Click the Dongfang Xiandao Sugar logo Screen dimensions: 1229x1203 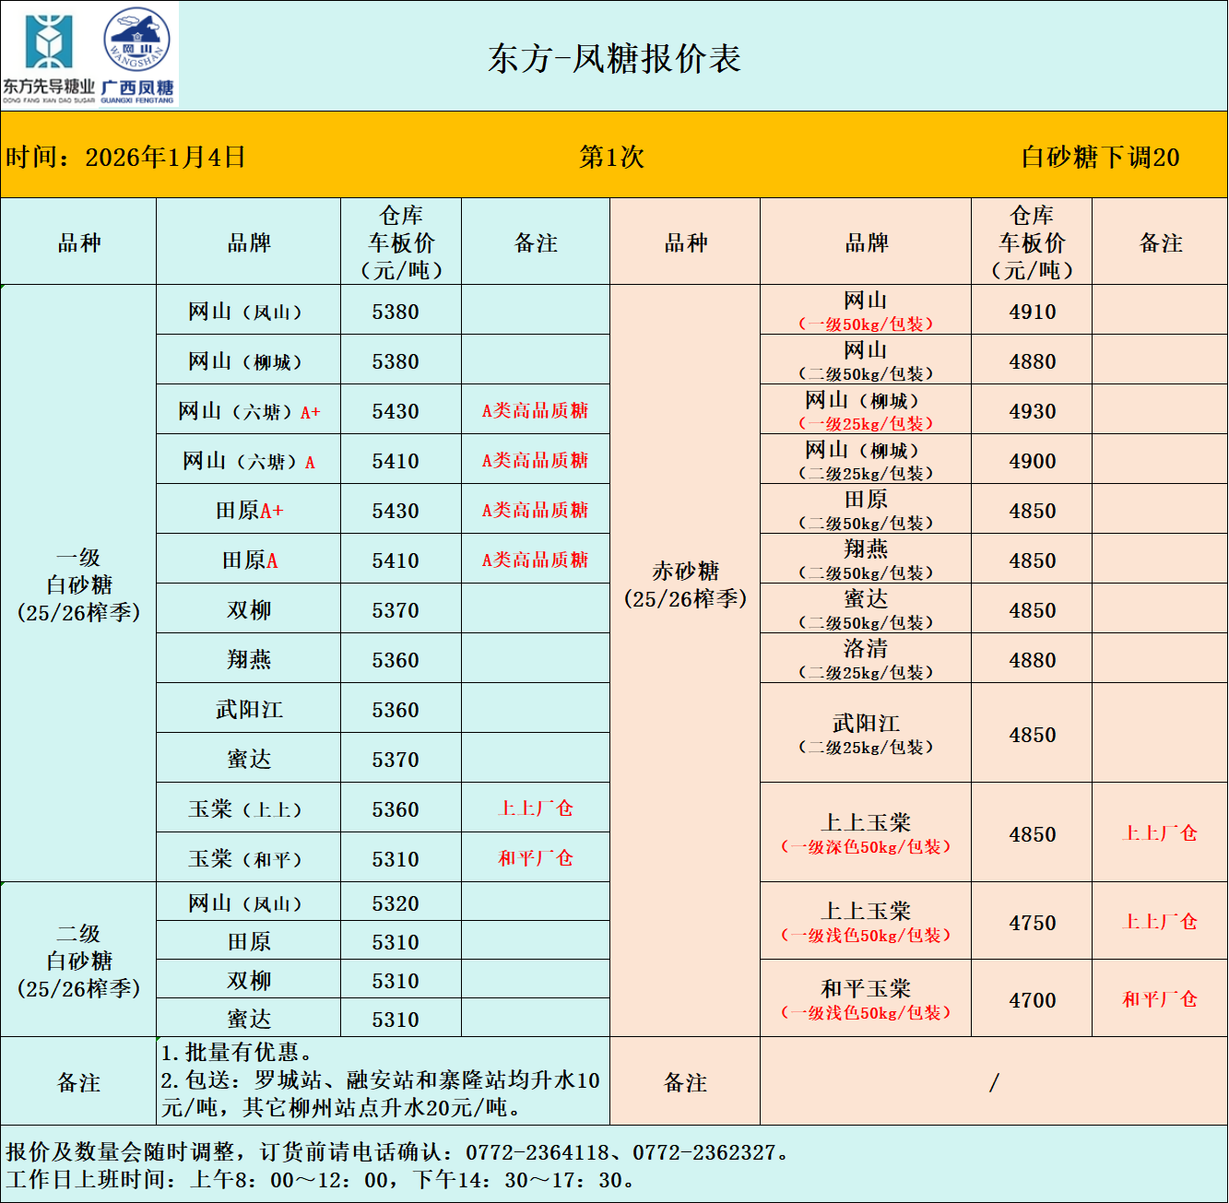48,55
